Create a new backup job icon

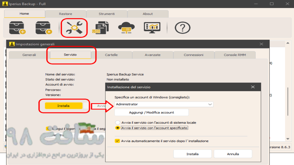pyautogui.click(x=17, y=28)
